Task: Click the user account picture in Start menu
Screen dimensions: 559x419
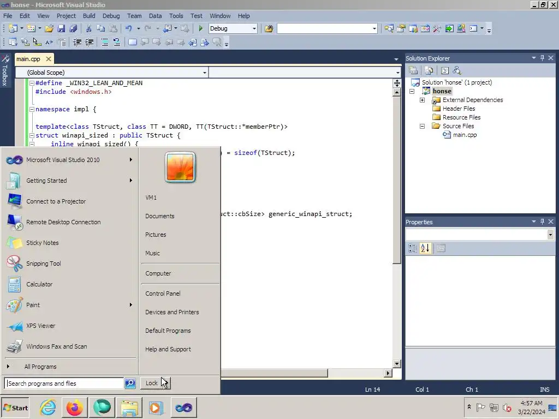Action: (180, 167)
